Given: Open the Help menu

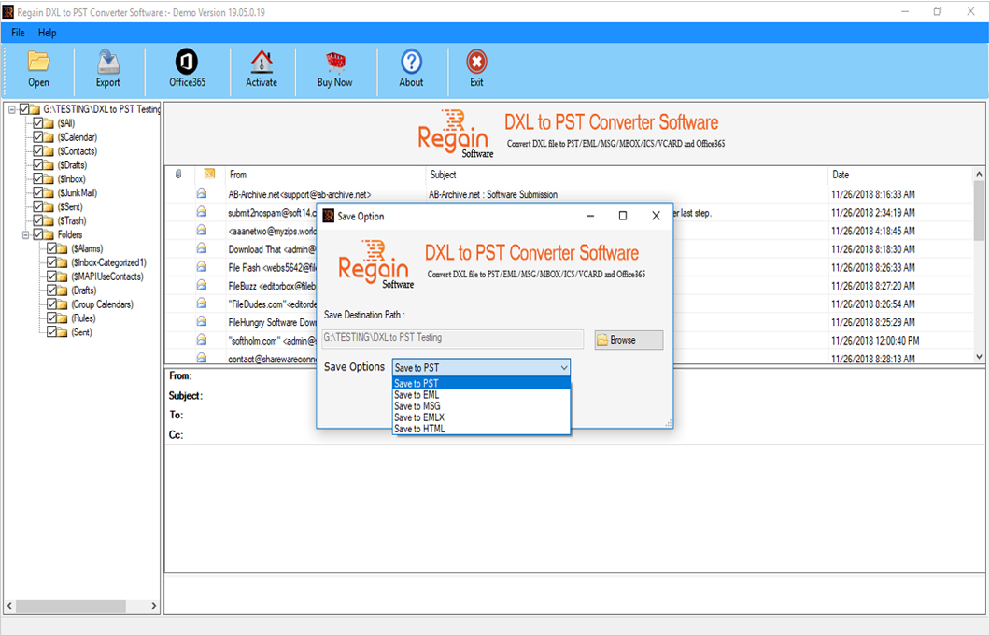Looking at the screenshot, I should pos(47,32).
